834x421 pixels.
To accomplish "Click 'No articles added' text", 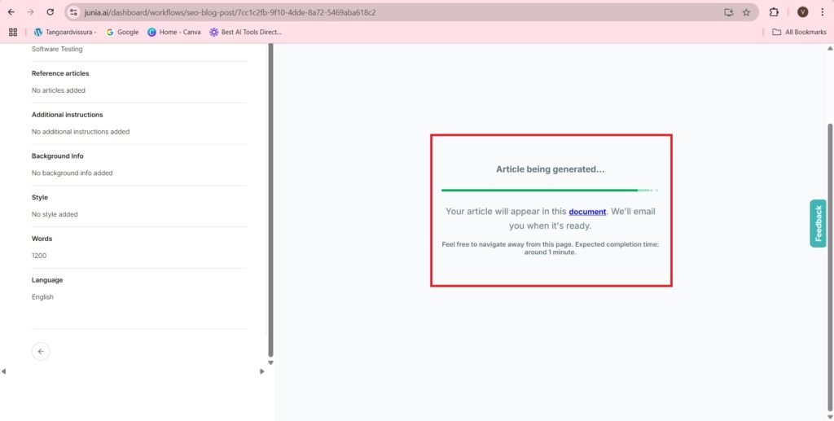I will (x=59, y=90).
